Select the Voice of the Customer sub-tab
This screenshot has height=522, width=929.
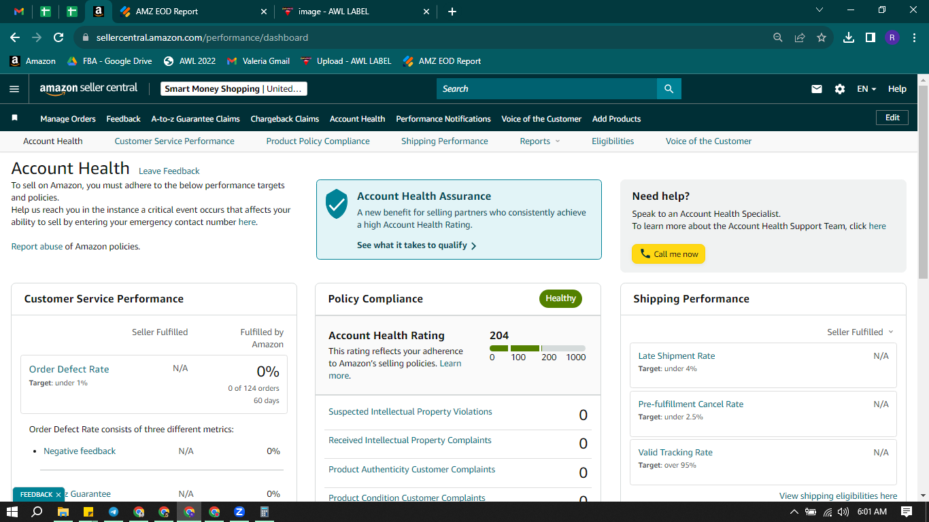pos(708,141)
